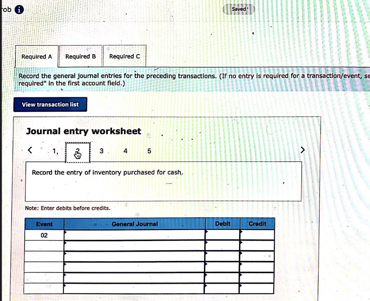Click the right arrow to view next journal entry
Screen dimensions: 370x301
click(302, 149)
